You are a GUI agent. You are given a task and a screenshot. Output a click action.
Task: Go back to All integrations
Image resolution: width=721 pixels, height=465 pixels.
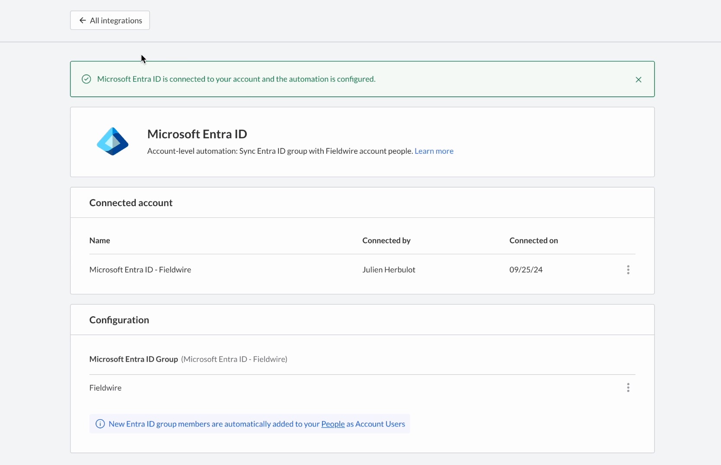tap(110, 20)
